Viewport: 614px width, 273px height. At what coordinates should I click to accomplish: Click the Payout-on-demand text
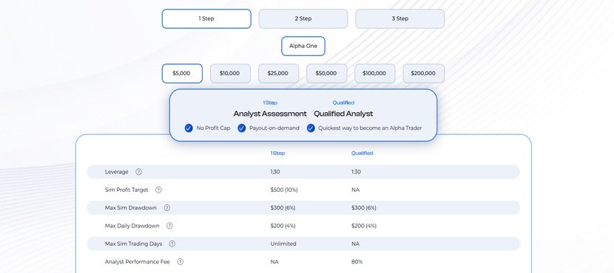pyautogui.click(x=274, y=128)
